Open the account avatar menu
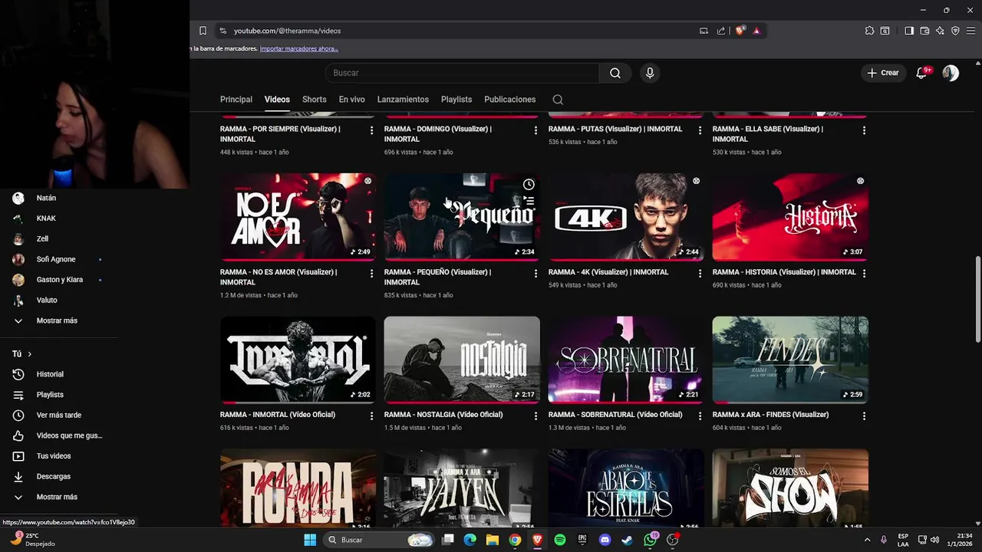This screenshot has height=552, width=982. pos(951,73)
